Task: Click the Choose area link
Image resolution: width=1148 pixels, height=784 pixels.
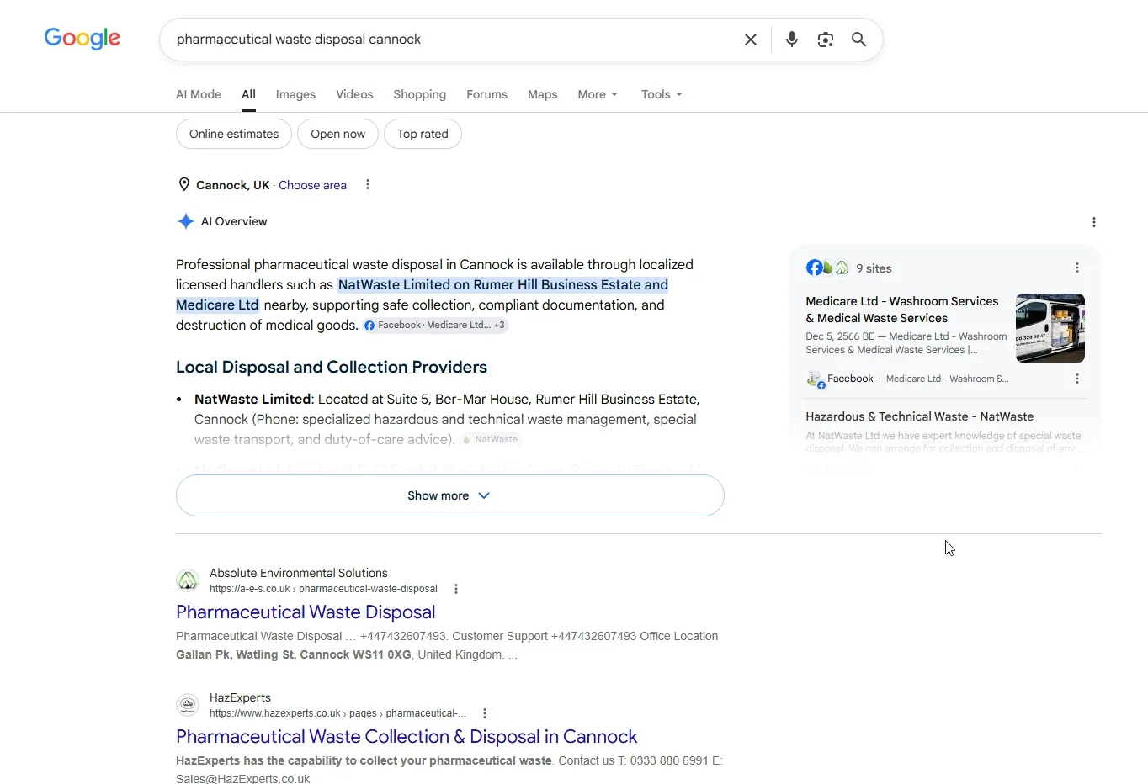Action: (x=312, y=185)
